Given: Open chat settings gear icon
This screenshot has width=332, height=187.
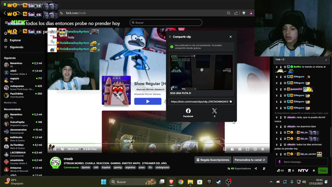Looking at the screenshot, I should point(314,171).
